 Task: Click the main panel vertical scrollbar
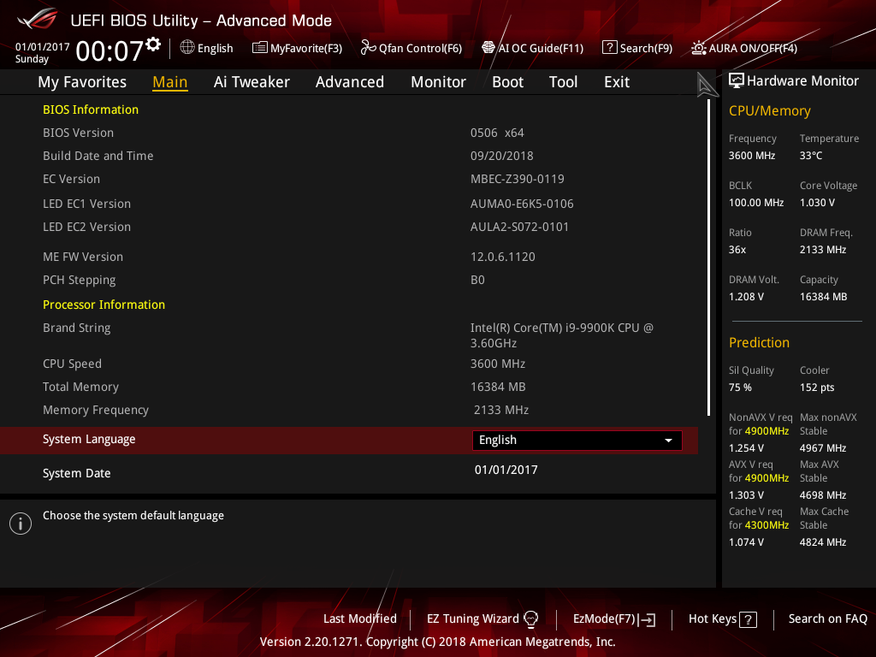coord(708,257)
